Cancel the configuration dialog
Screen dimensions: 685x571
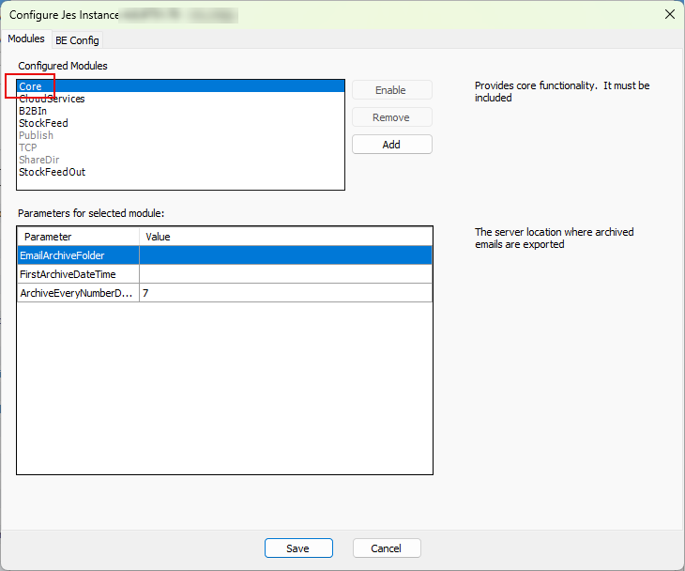tap(386, 548)
